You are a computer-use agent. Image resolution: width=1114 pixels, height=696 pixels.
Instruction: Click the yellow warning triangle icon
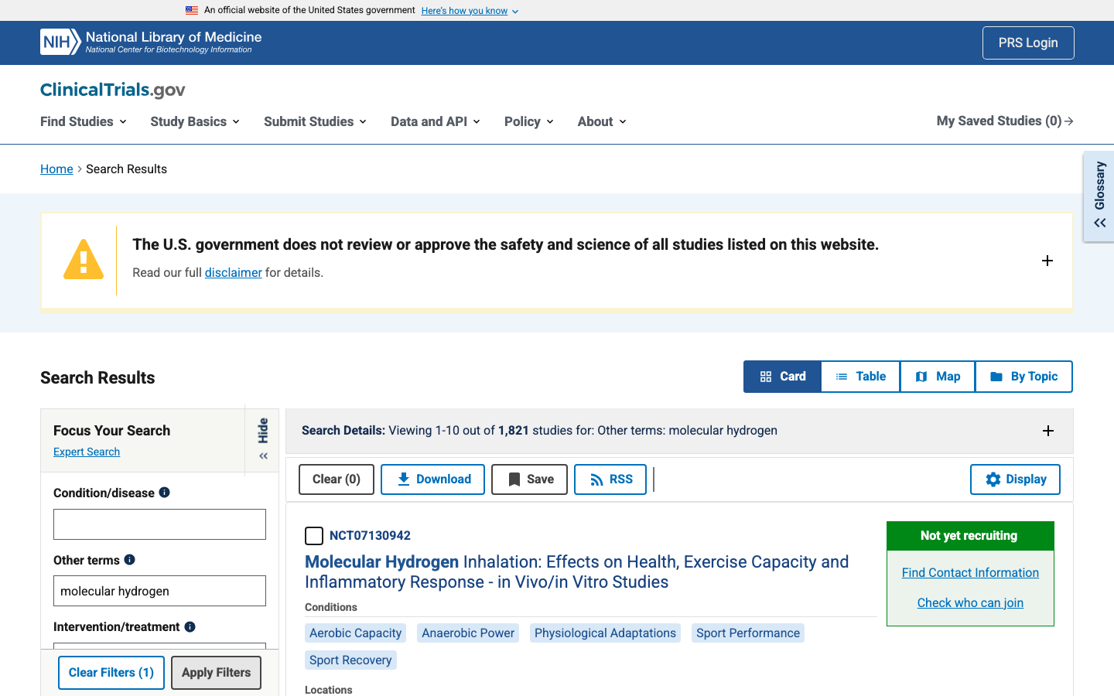pos(84,260)
